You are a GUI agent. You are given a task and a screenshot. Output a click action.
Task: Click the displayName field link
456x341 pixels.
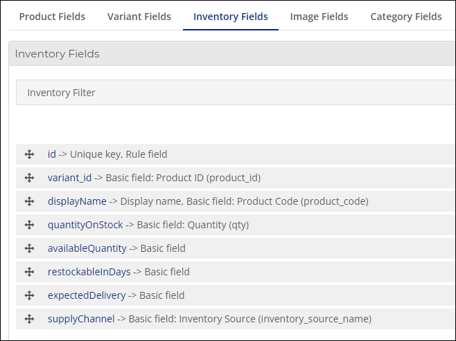(x=77, y=201)
